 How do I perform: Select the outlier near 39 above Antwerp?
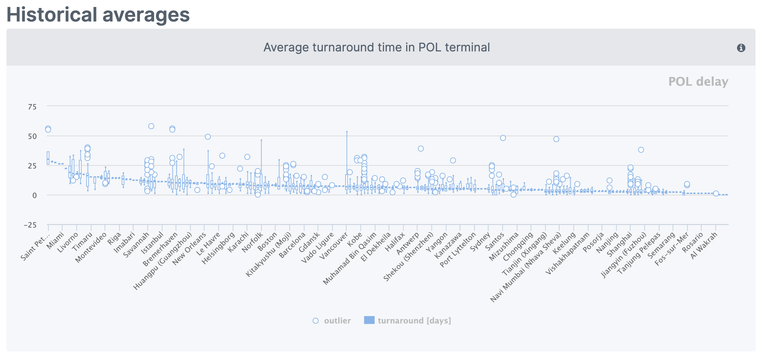421,148
